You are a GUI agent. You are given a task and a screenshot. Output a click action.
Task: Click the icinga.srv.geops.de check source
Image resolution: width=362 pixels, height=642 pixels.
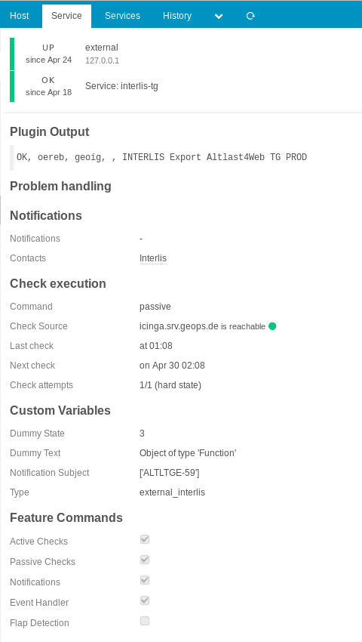pos(179,326)
